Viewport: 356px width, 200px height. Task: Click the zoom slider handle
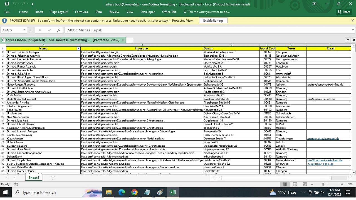click(323, 184)
